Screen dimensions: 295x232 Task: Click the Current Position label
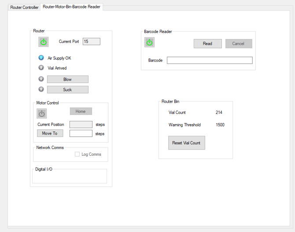[x=51, y=125]
